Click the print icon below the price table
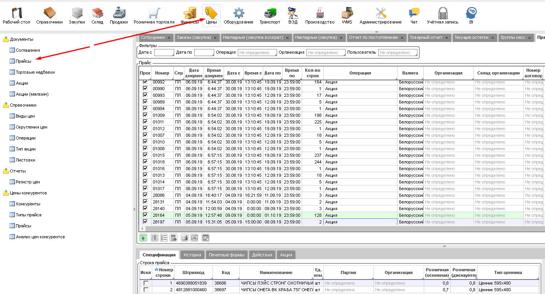This screenshot has height=294, width=545. pyautogui.click(x=184, y=238)
